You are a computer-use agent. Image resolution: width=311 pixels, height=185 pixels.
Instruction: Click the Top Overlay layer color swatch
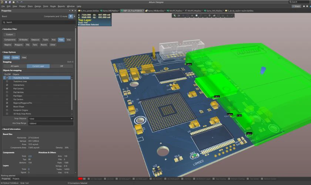click(213, 179)
